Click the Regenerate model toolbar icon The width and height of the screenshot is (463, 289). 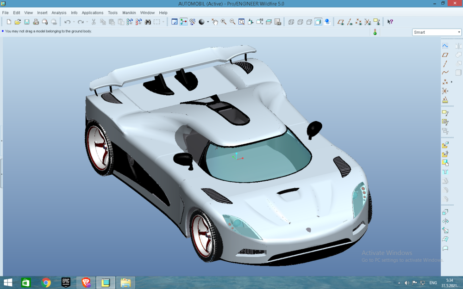coord(130,22)
